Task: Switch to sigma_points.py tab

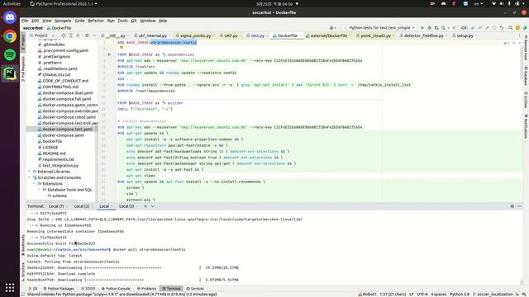Action: pos(195,35)
